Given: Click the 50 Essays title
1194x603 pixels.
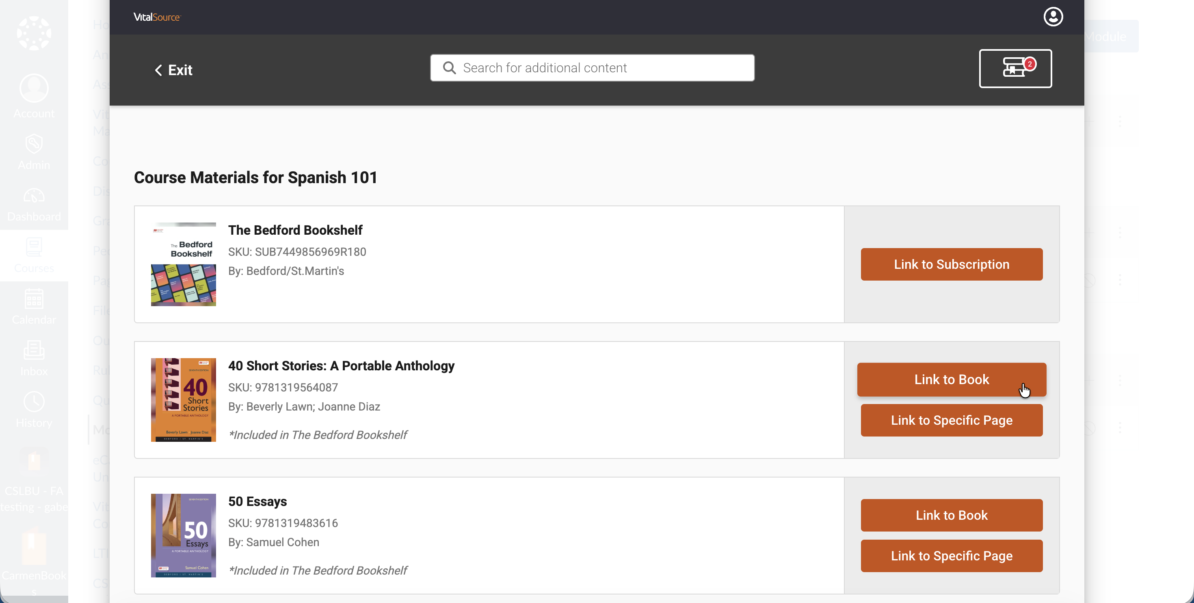Looking at the screenshot, I should [257, 501].
